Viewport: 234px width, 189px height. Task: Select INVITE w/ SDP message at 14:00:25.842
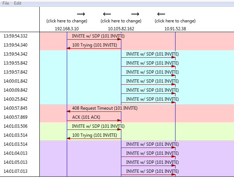(152, 99)
